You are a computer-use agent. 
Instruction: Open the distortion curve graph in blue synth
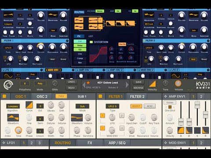[x=98, y=54]
